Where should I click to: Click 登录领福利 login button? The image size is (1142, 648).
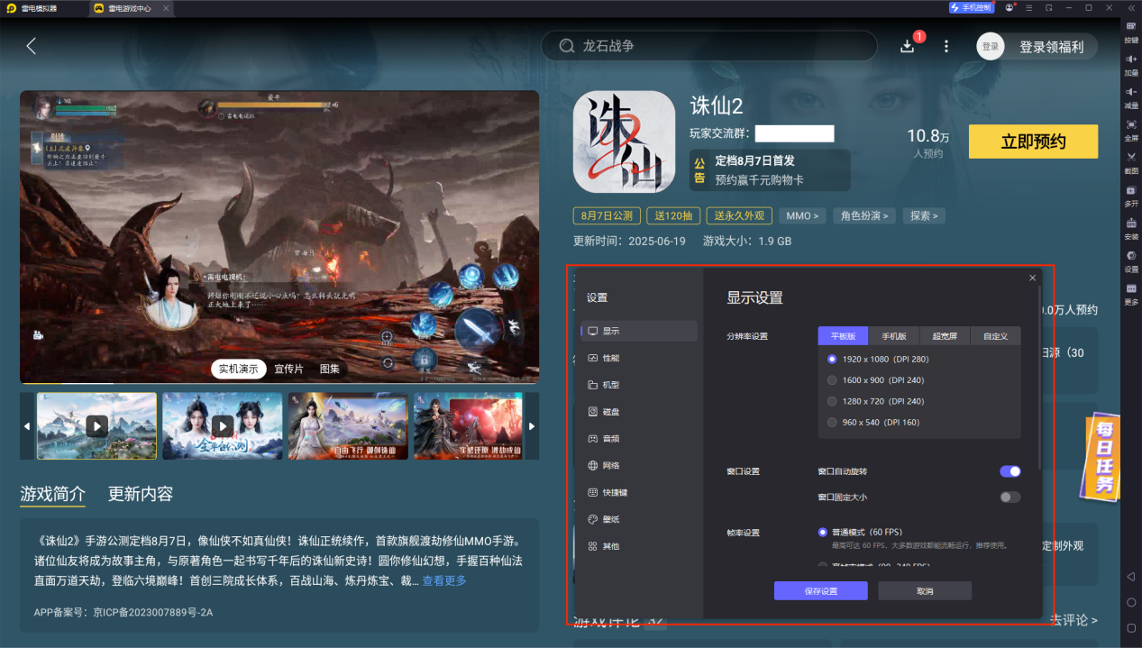click(x=1051, y=47)
